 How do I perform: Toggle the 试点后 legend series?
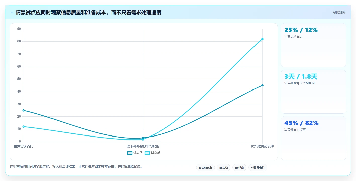pyautogui.click(x=152, y=153)
